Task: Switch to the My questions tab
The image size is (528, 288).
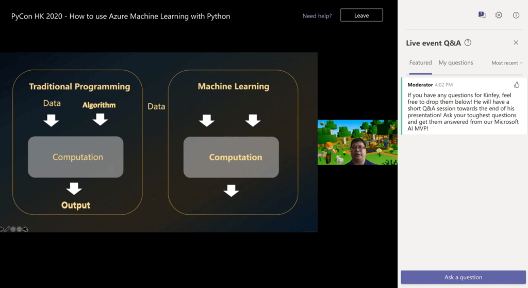Action: 456,63
